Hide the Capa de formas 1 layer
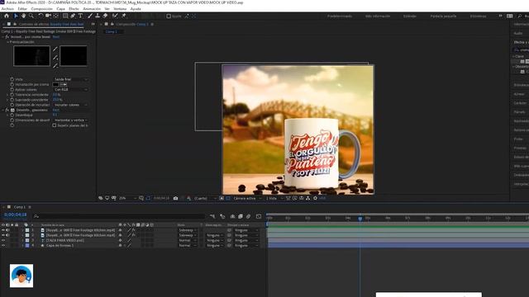529x297 pixels. pos(3,246)
